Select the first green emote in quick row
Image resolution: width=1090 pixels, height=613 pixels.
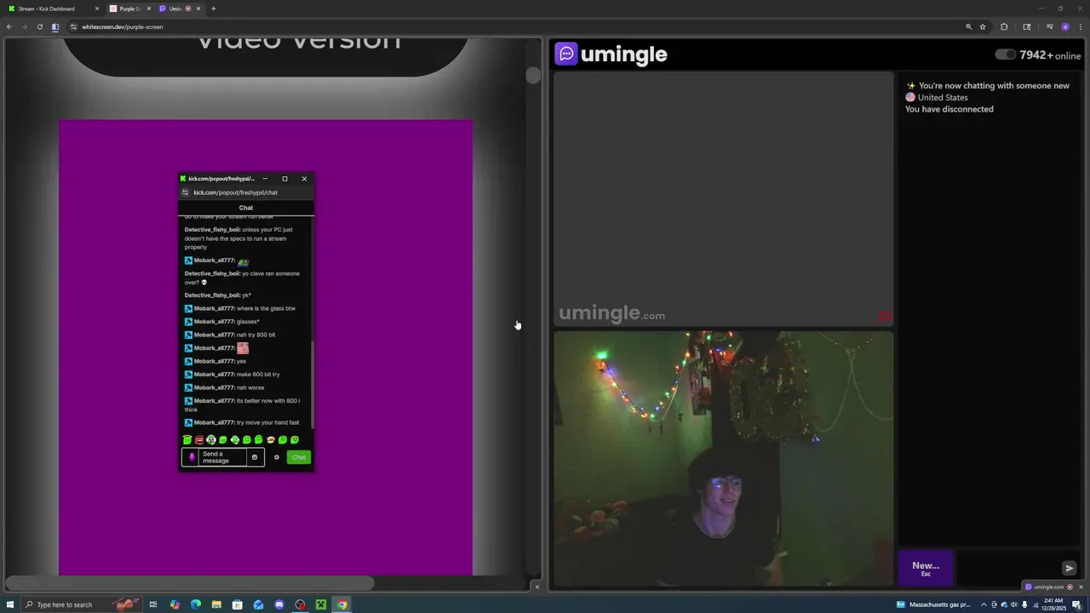pos(187,440)
